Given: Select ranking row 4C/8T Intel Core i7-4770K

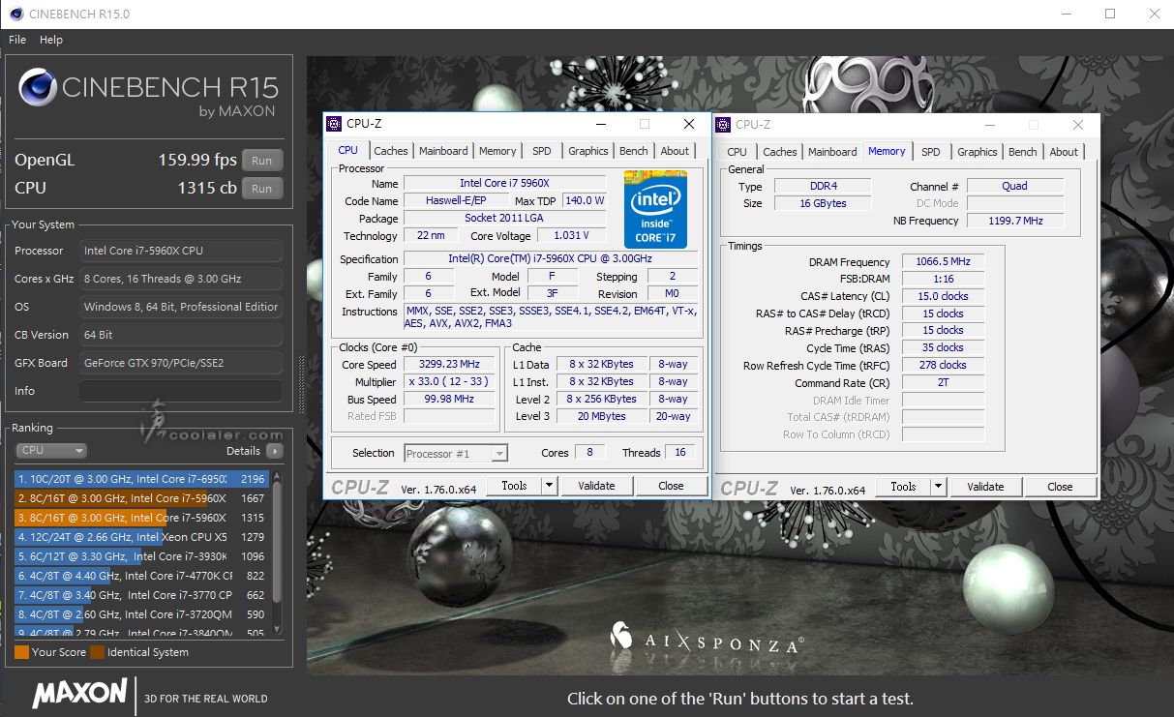Looking at the screenshot, I should (x=141, y=576).
